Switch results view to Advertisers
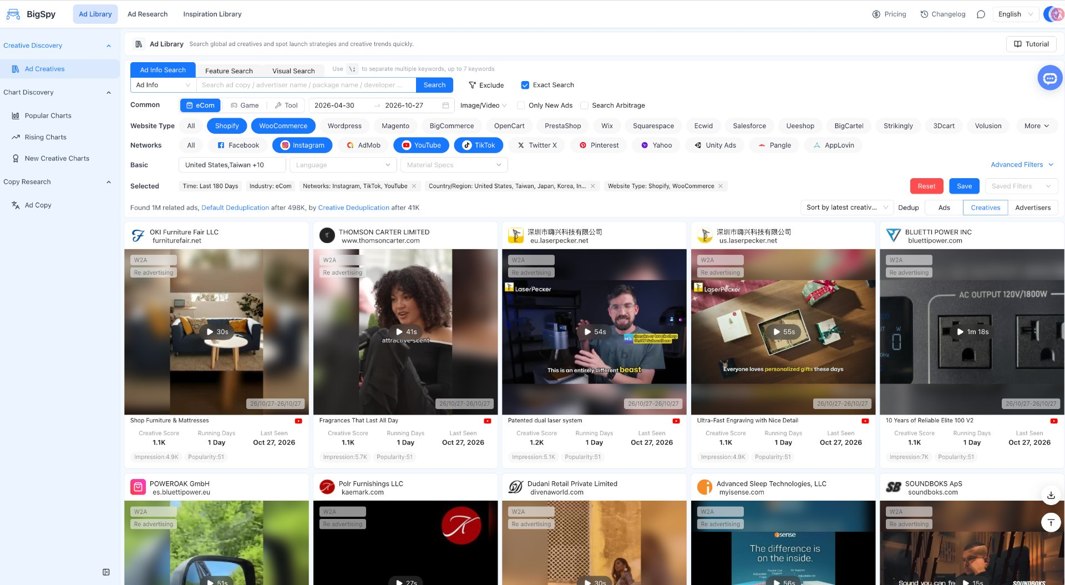 click(x=1033, y=208)
